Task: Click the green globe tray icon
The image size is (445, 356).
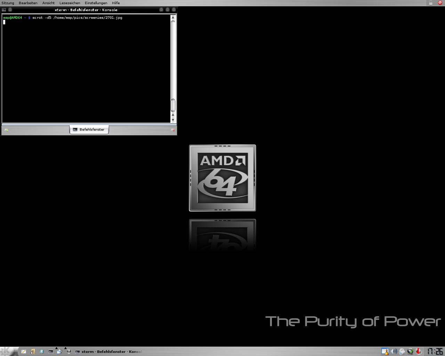Action: [410, 351]
